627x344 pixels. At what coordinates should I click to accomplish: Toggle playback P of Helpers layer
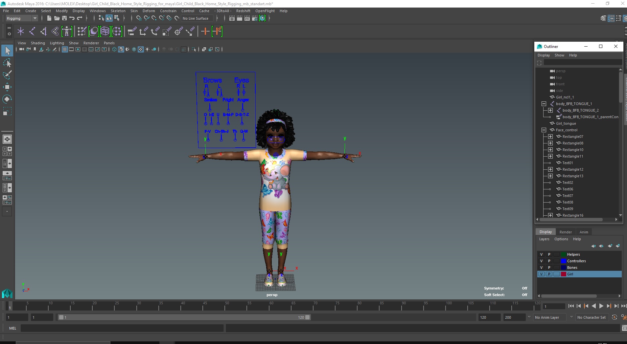(x=549, y=254)
